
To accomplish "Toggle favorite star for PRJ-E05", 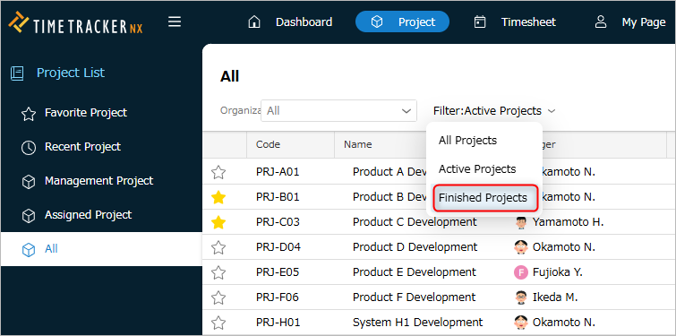I will point(218,272).
